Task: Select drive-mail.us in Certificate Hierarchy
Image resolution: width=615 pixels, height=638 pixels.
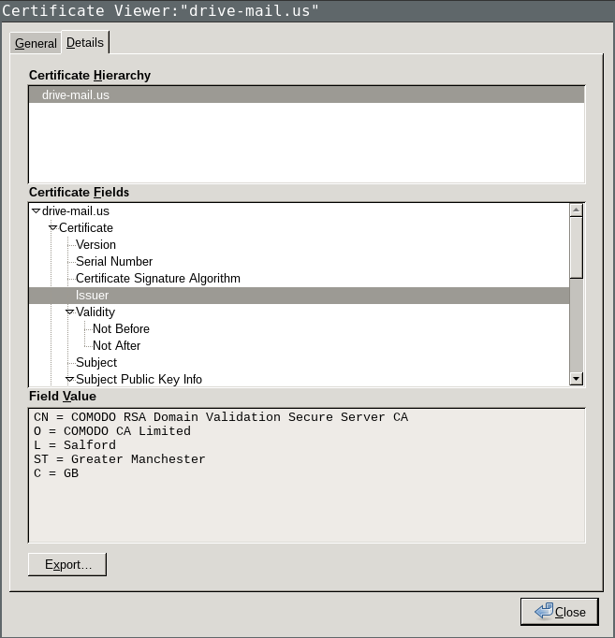Action: point(75,95)
